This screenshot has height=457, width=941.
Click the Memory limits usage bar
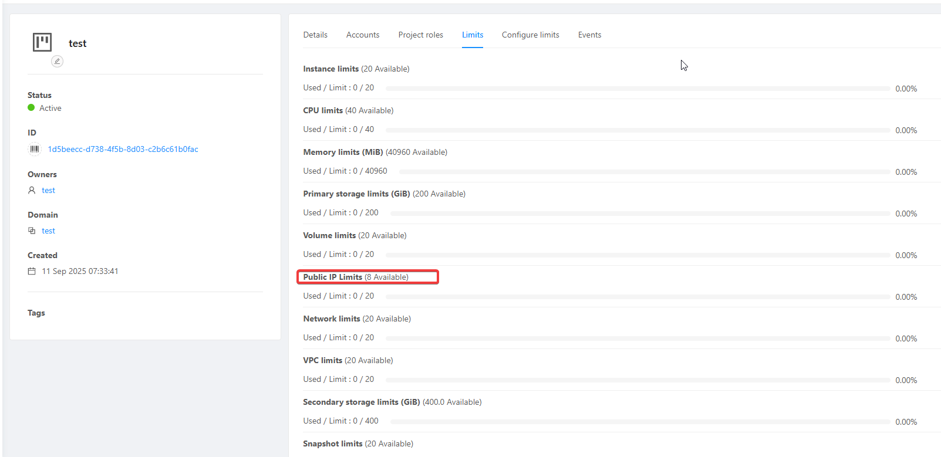pos(644,172)
